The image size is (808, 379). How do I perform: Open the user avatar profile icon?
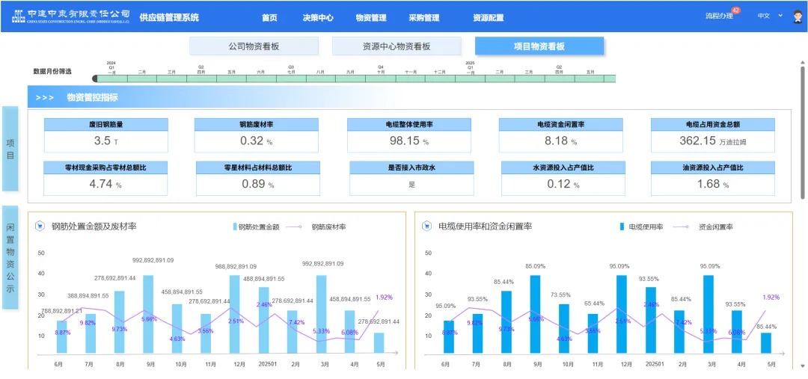coord(798,16)
